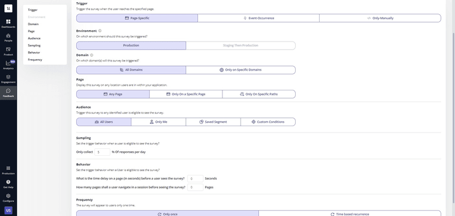Open Analytics in the sidebar
The image size is (455, 216).
coord(8,65)
